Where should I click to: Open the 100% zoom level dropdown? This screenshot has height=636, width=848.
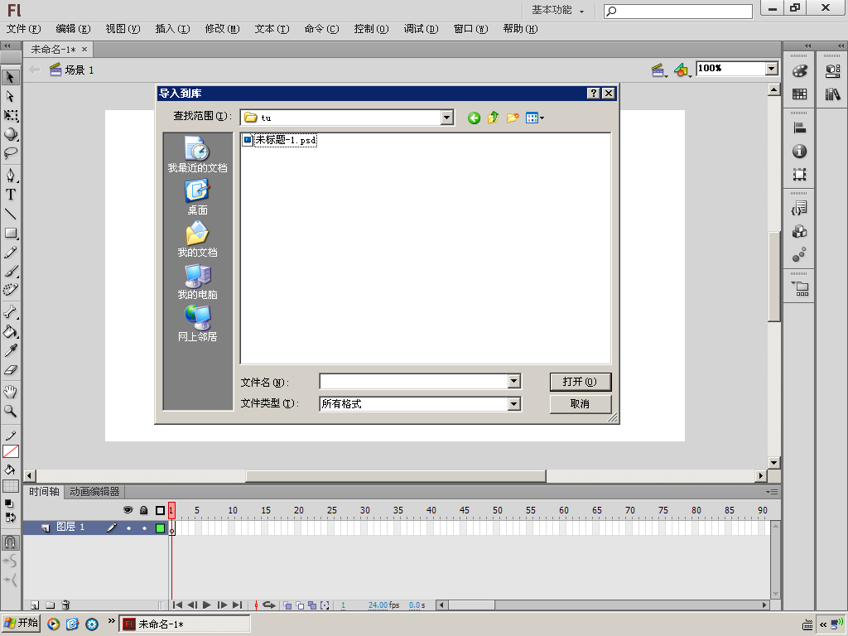771,68
